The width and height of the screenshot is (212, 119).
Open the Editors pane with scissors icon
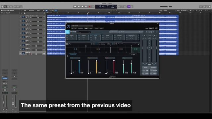[x=21, y=7]
